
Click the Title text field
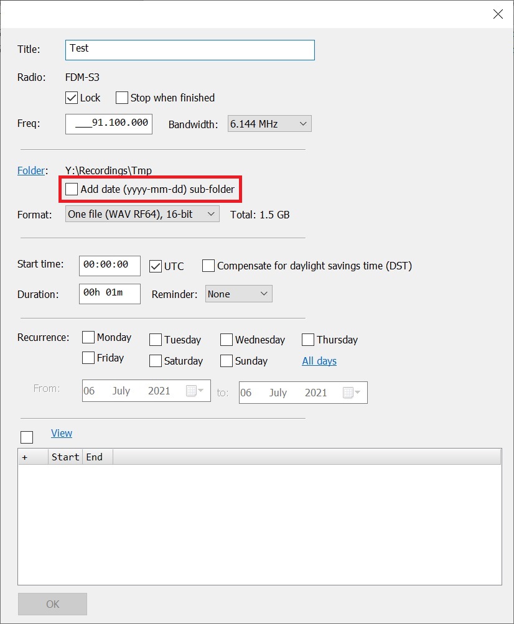coord(190,50)
